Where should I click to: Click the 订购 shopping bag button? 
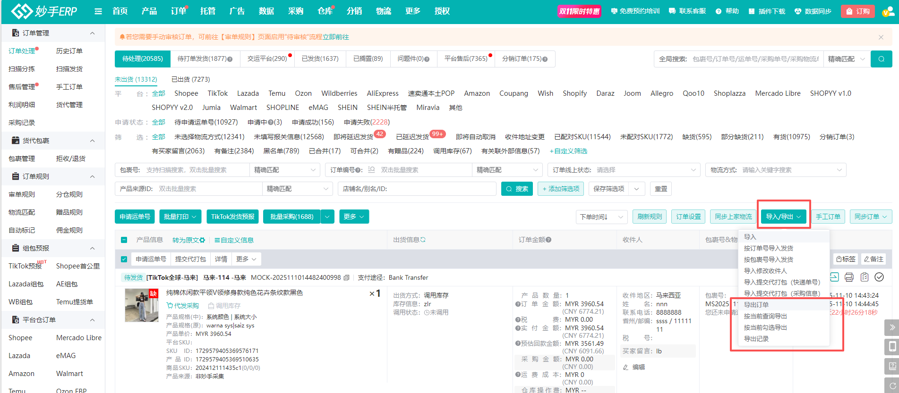coord(857,11)
